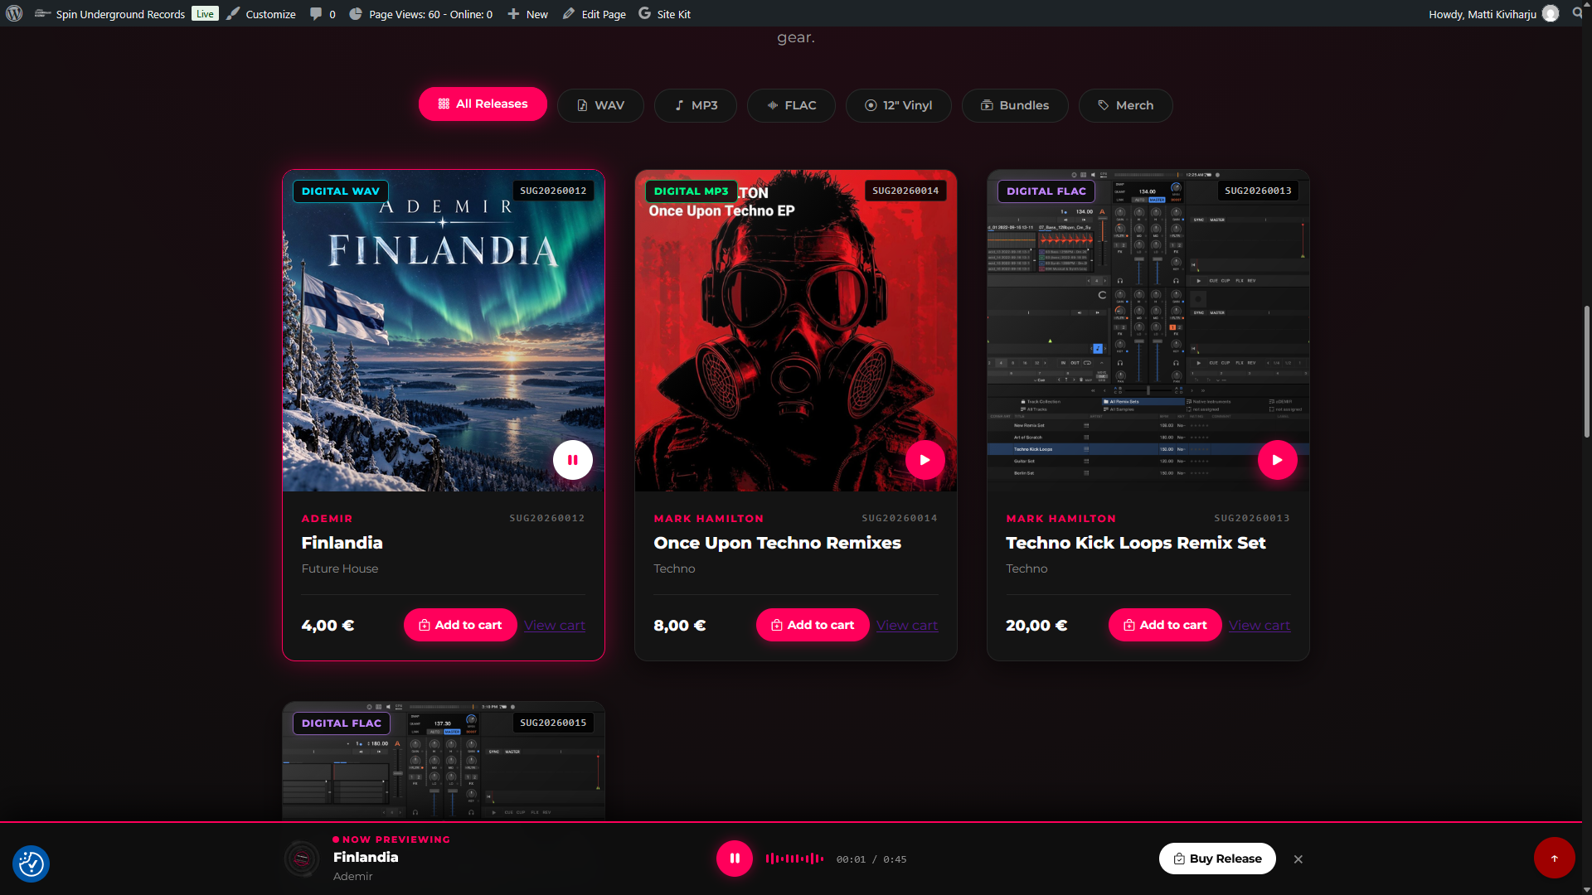Open the Finlandia cover artwork
The image size is (1592, 895).
[444, 331]
